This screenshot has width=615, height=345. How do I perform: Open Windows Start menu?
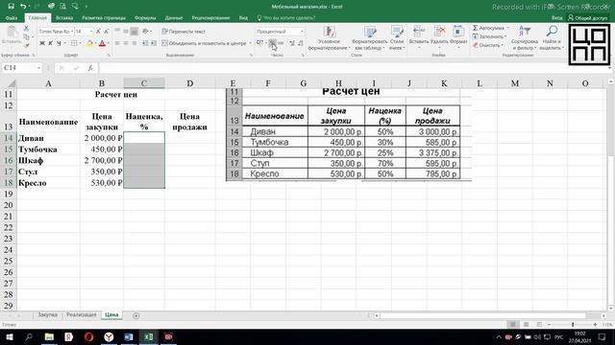9,336
